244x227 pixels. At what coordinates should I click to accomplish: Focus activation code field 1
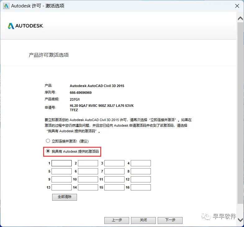(62, 163)
